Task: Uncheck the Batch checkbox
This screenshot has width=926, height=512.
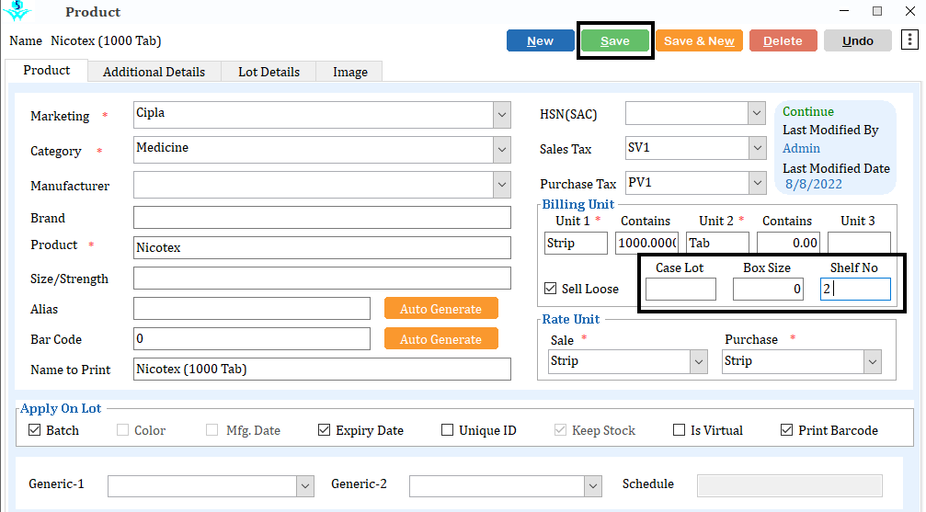Action: pos(35,430)
